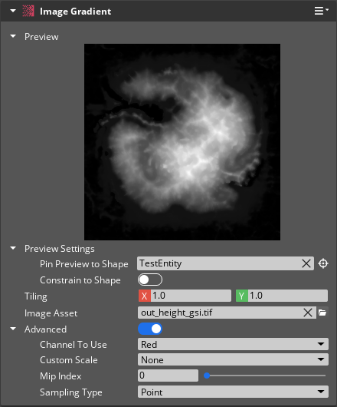Open the Image Gradient component menu
Viewport: 337px width, 407px height.
(x=321, y=11)
